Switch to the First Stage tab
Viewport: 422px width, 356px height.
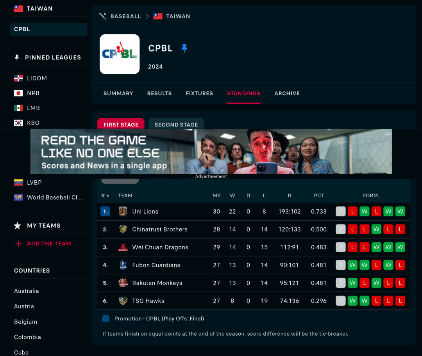(121, 124)
